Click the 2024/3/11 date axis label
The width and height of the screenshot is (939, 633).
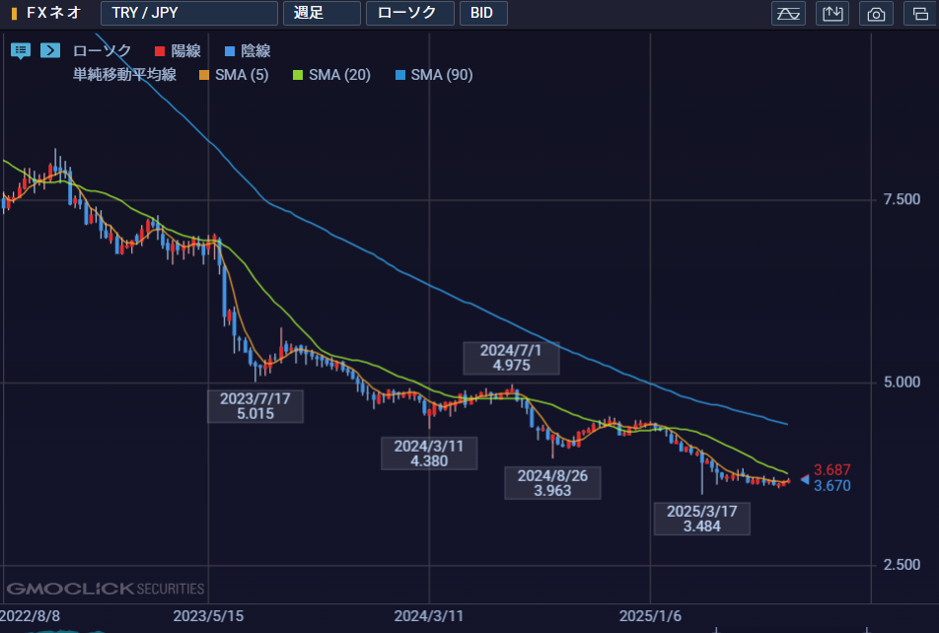(x=429, y=615)
